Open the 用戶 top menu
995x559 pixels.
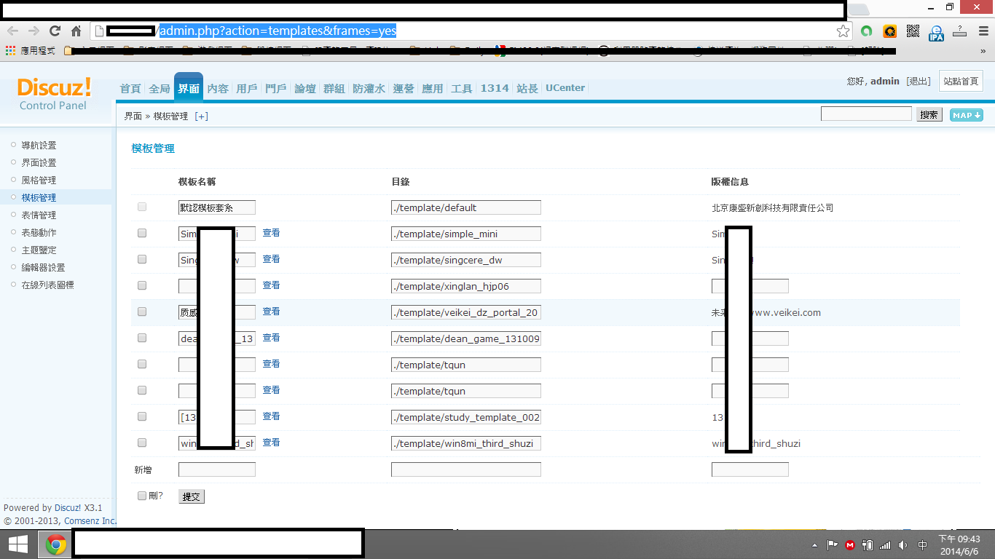(x=247, y=88)
